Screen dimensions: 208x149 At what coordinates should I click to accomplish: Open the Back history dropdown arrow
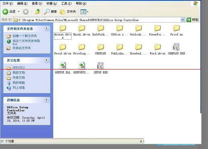pos(19,12)
